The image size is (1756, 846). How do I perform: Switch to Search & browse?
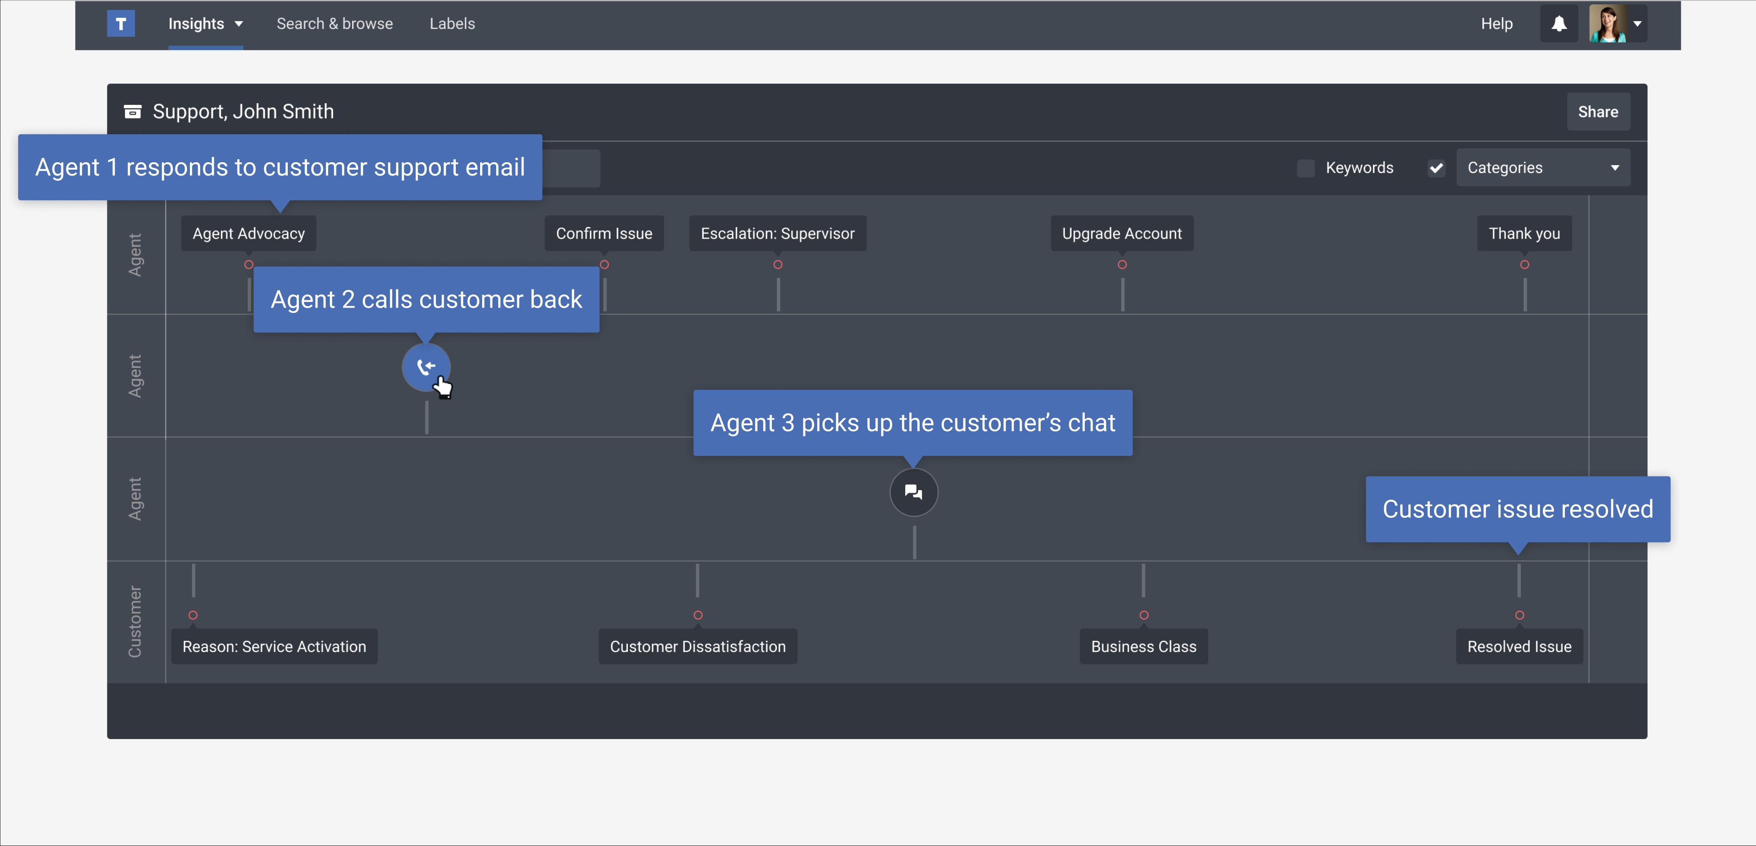pos(335,23)
